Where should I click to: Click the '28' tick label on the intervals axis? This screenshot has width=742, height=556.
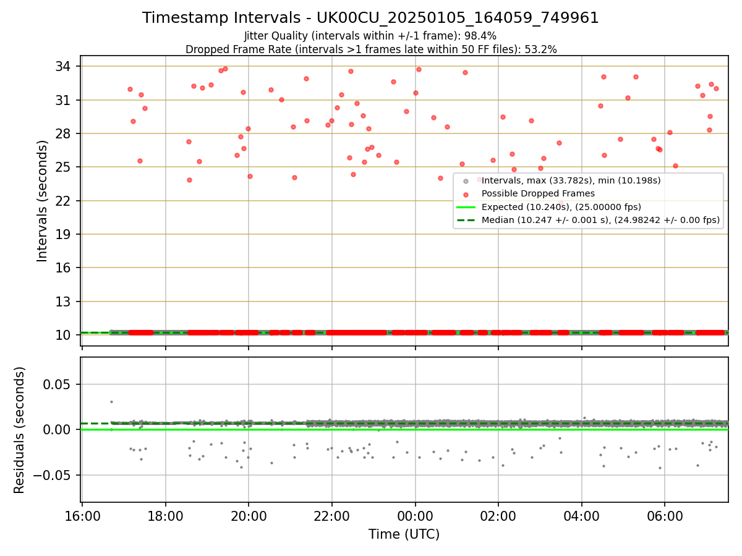point(64,133)
